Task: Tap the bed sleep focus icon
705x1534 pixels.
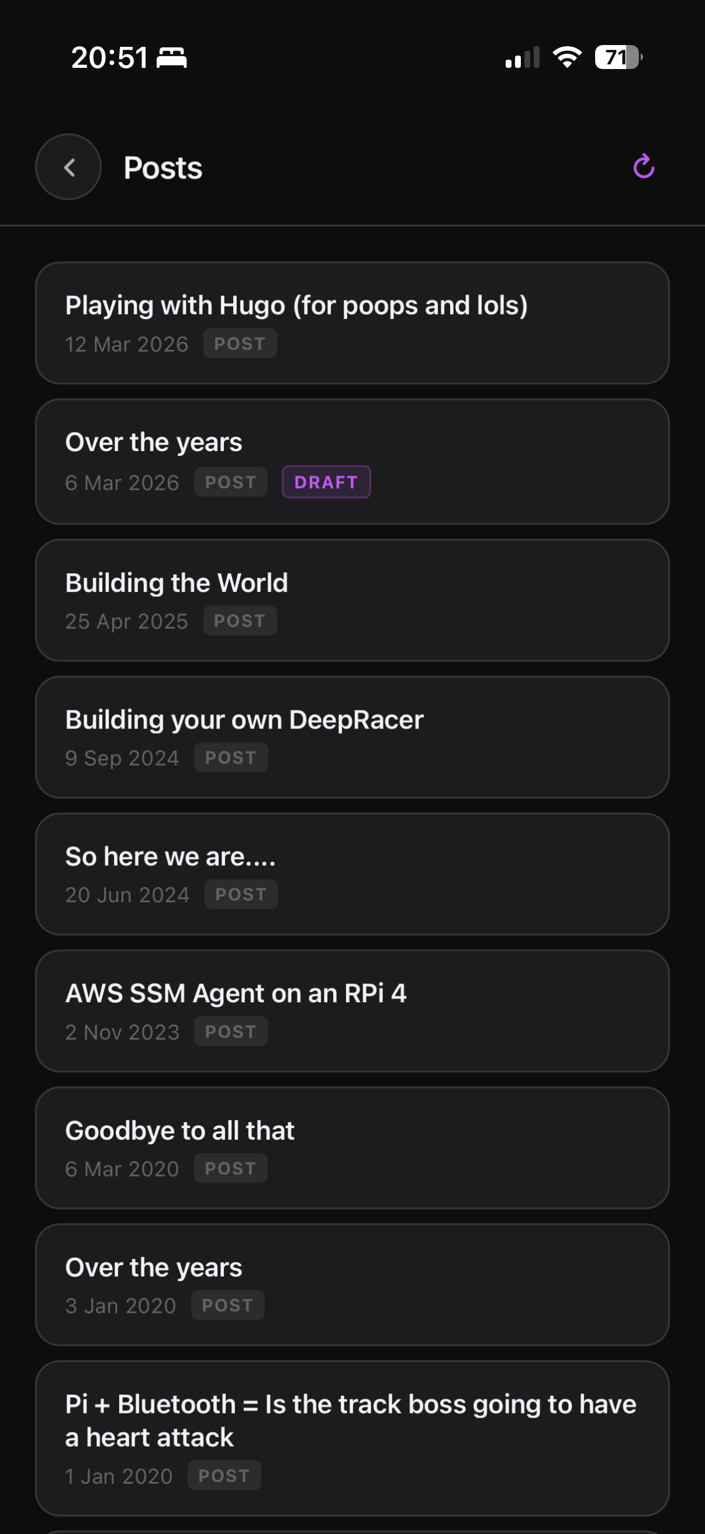Action: [x=172, y=58]
